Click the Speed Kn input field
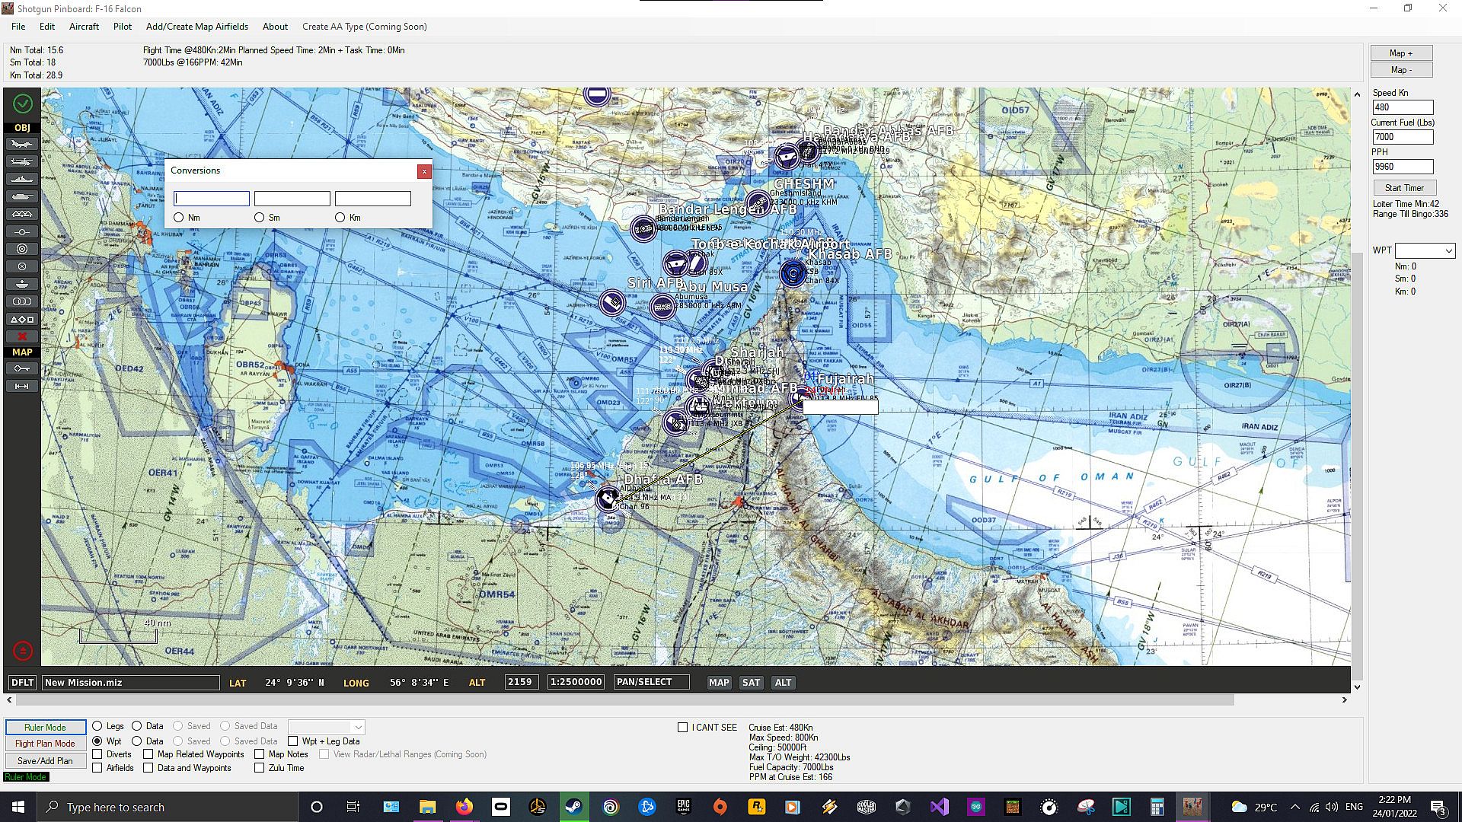 coord(1402,107)
